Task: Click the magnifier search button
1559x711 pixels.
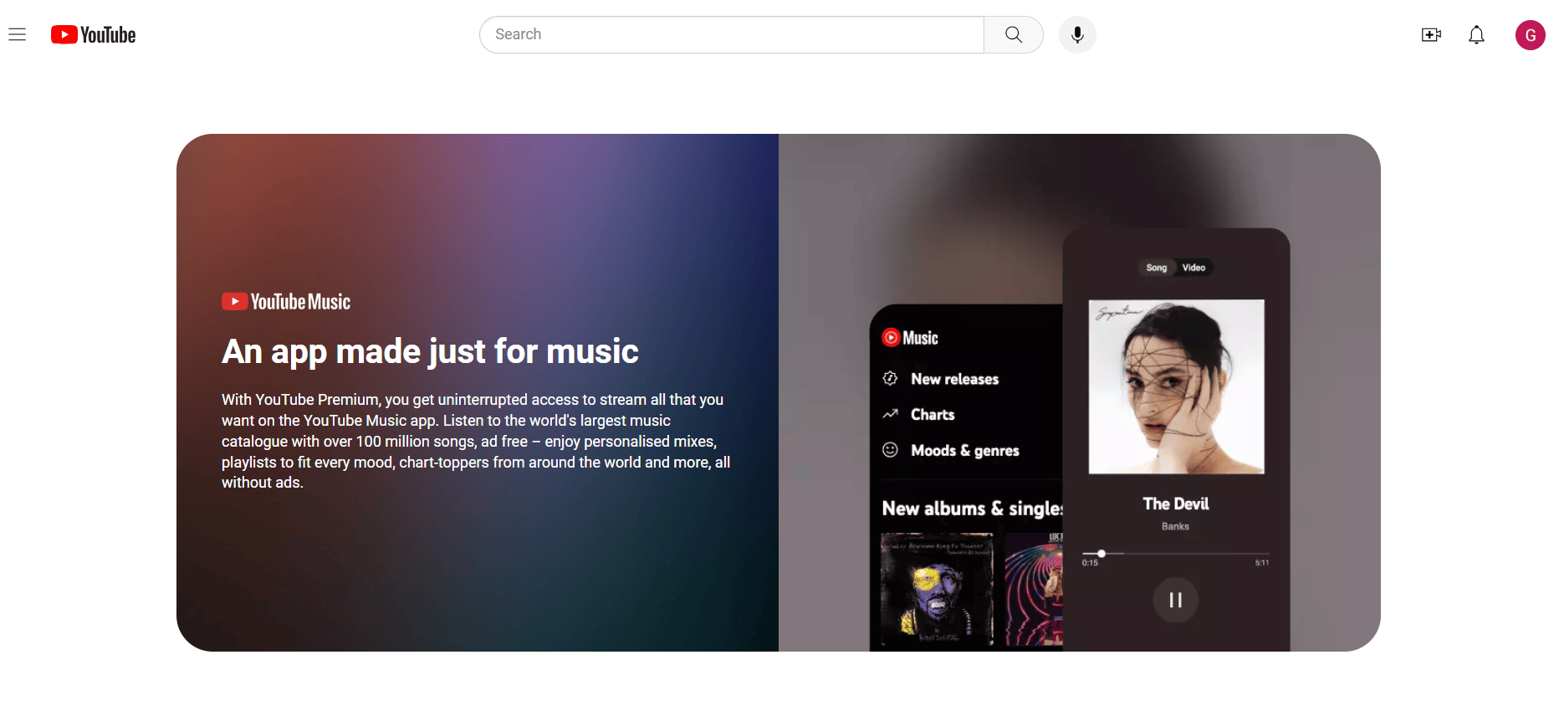Action: pyautogui.click(x=1014, y=34)
